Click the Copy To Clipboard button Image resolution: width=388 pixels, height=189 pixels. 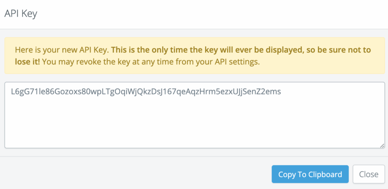pyautogui.click(x=310, y=174)
